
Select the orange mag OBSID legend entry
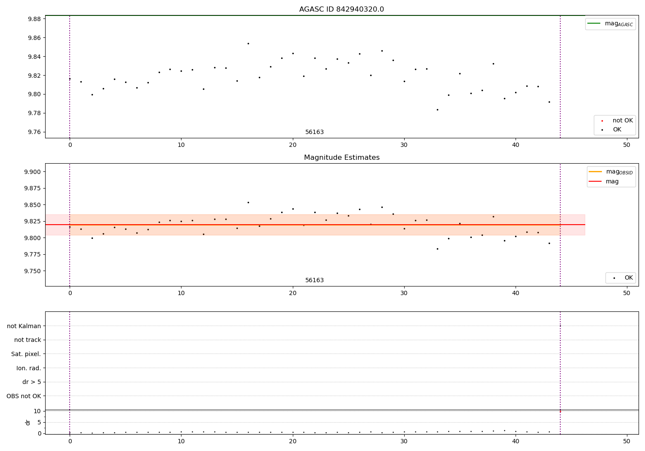(x=611, y=172)
